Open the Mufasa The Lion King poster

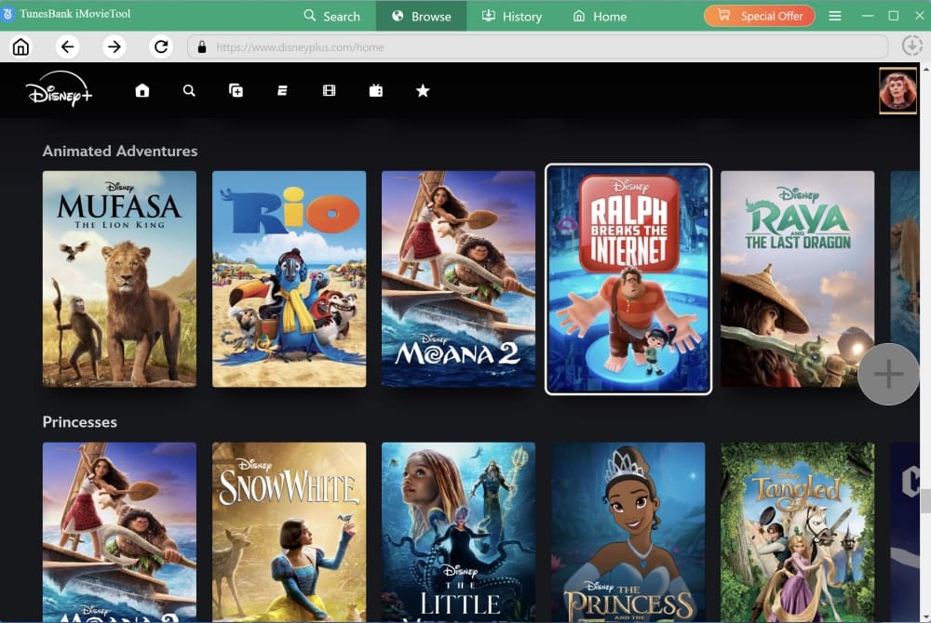(119, 279)
